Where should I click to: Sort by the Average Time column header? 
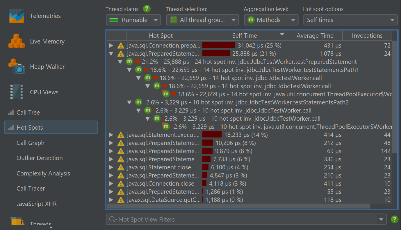(315, 36)
